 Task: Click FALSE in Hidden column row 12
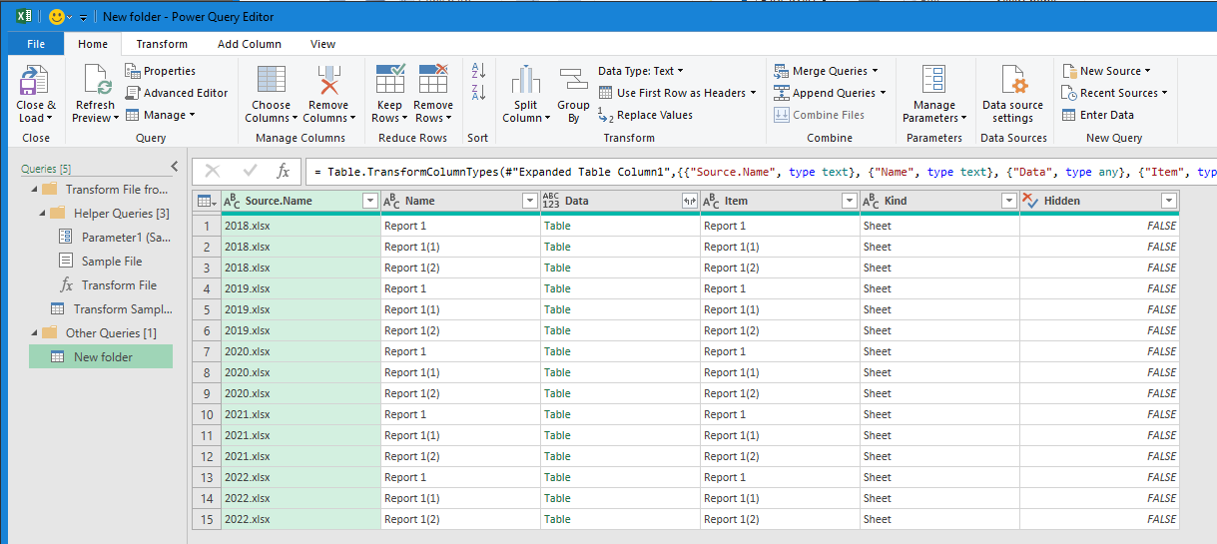click(x=1099, y=456)
